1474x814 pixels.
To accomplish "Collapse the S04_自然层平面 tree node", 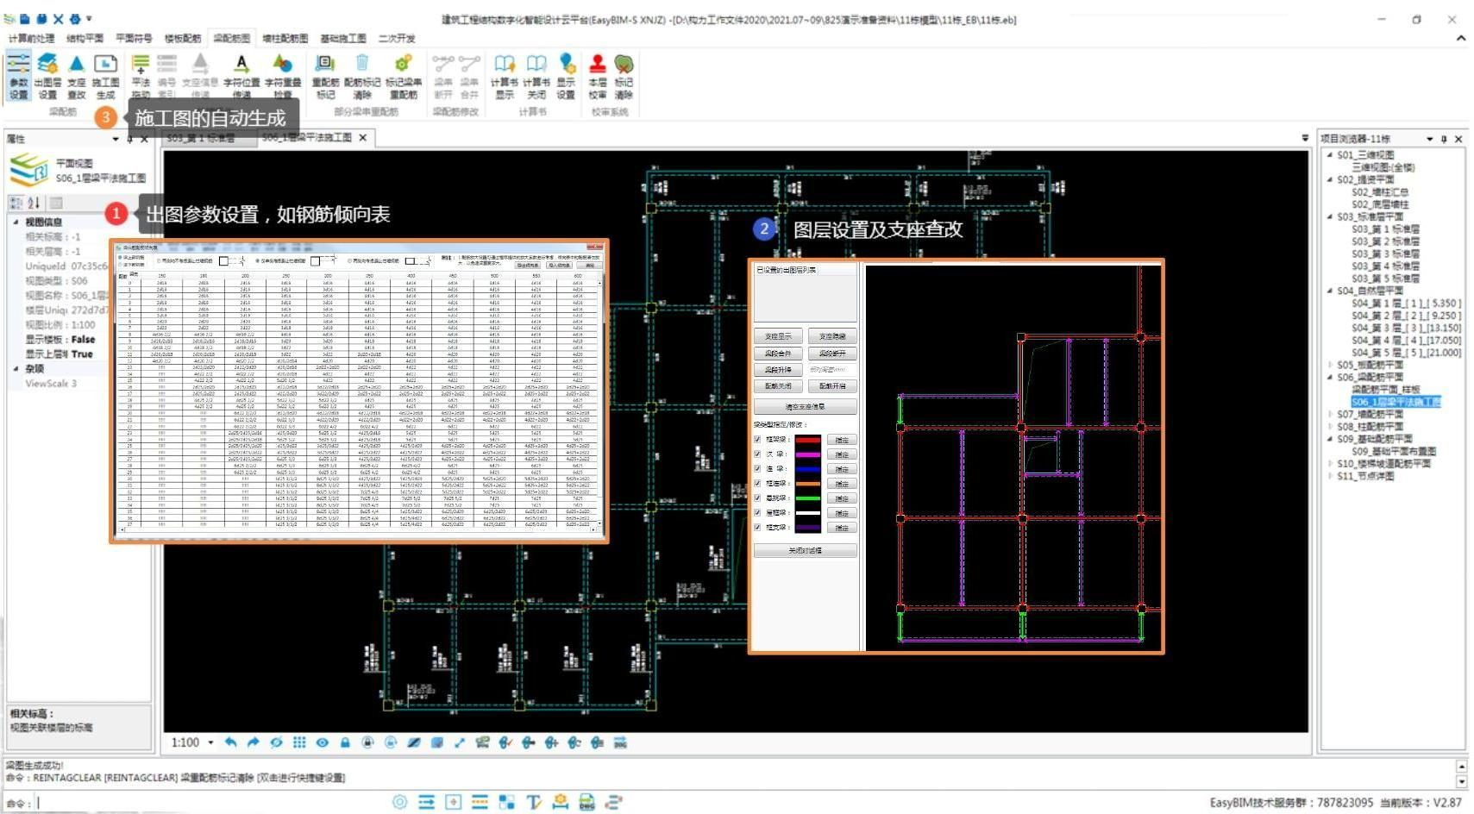I will tap(1330, 291).
